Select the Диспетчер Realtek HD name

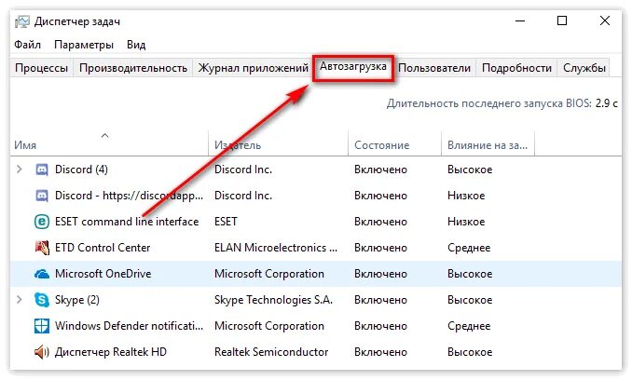coord(110,352)
